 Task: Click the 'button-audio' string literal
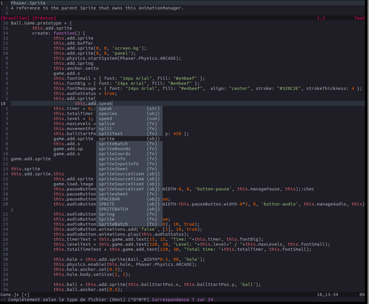(x=279, y=204)
